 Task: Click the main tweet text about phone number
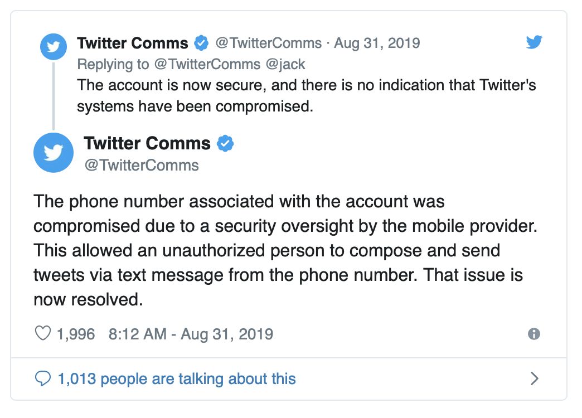278,250
